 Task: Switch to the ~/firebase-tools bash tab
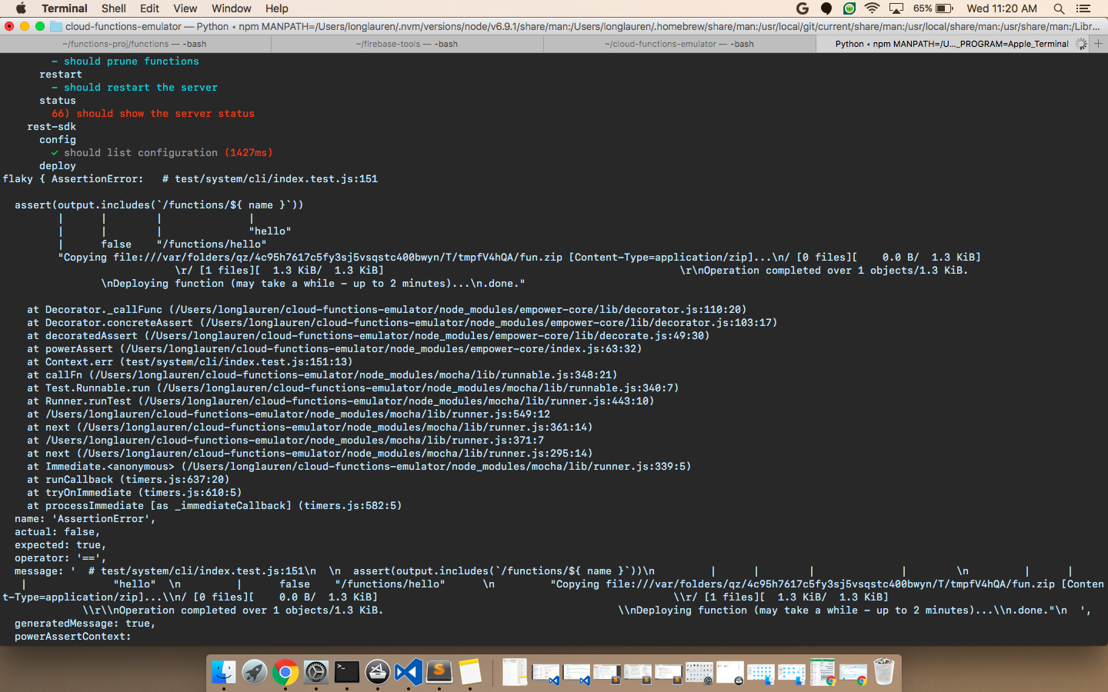(x=407, y=44)
